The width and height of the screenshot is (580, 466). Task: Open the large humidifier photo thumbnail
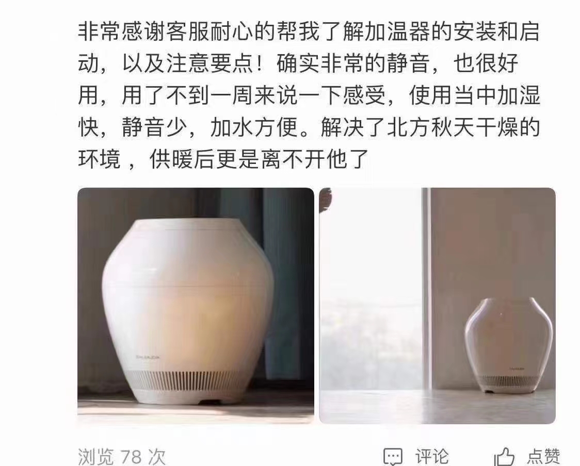point(196,306)
